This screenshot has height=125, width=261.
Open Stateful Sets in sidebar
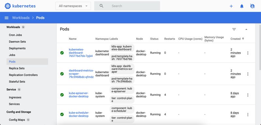17,82
